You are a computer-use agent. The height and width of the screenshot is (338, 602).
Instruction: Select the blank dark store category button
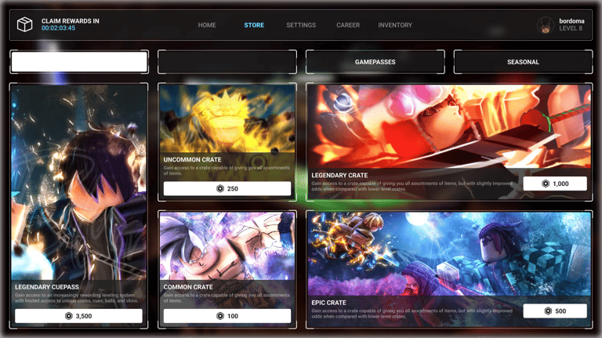tap(227, 61)
